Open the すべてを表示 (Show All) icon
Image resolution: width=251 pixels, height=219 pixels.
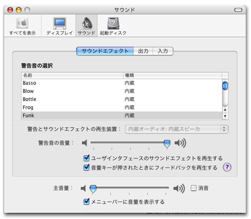coord(22,26)
